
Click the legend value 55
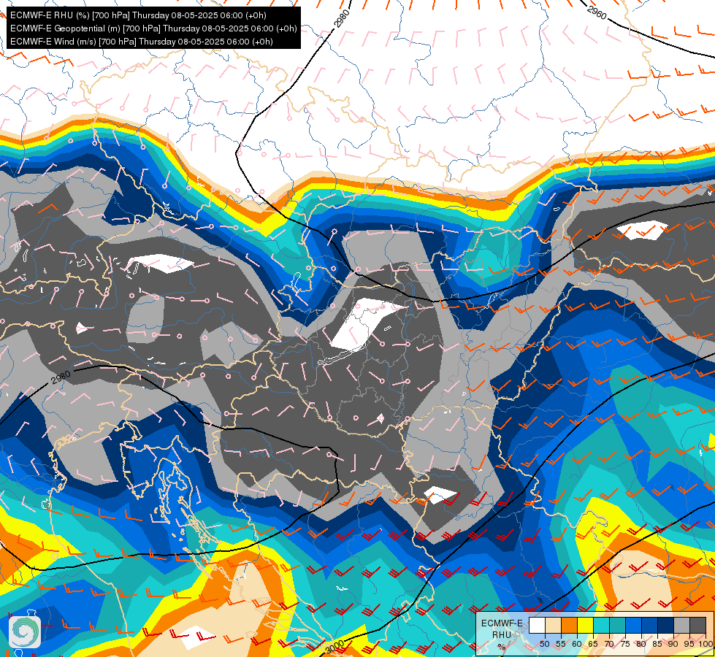click(x=561, y=644)
